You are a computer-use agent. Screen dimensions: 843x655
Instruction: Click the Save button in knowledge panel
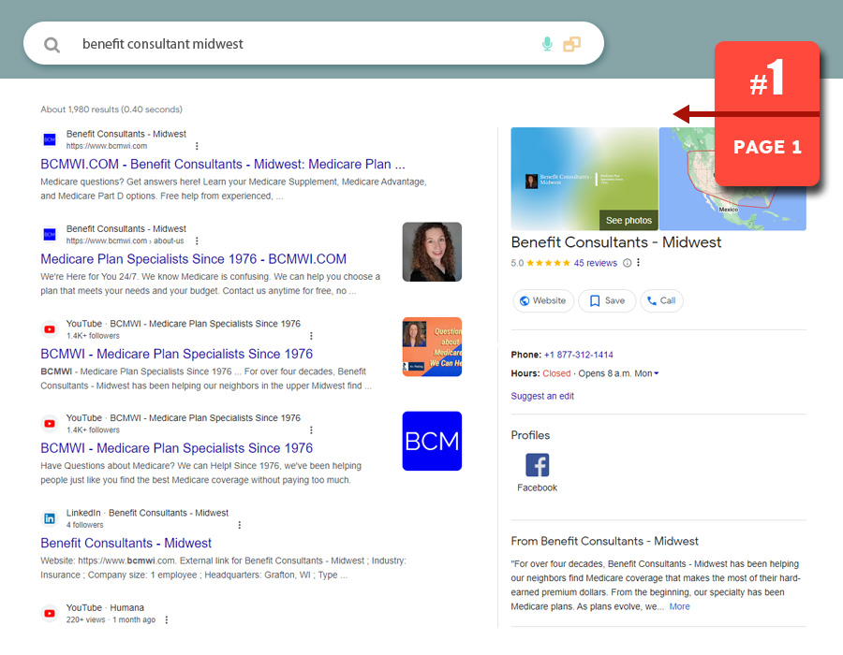coord(607,300)
